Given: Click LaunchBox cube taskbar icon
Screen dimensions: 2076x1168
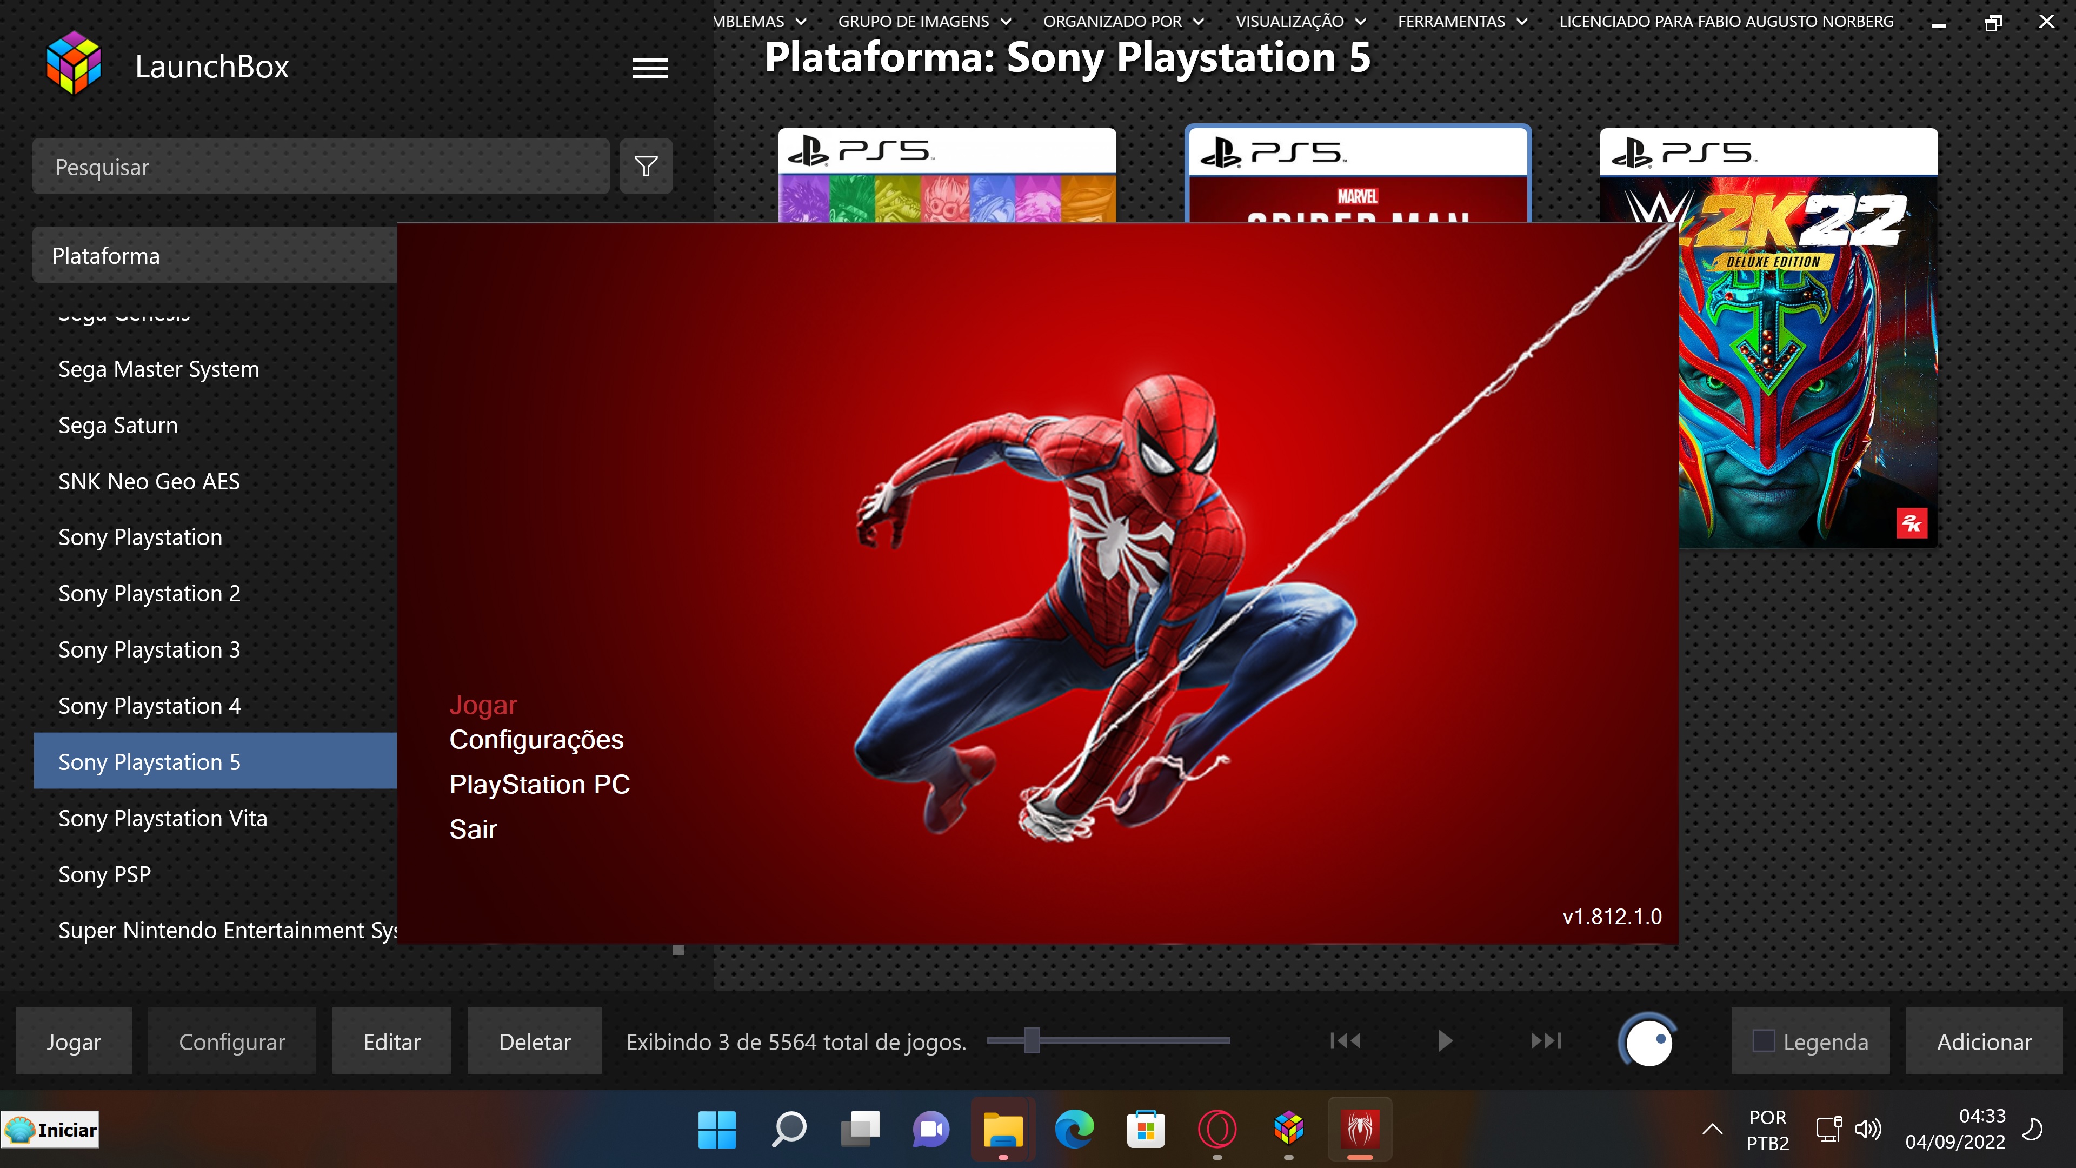Looking at the screenshot, I should (1289, 1129).
